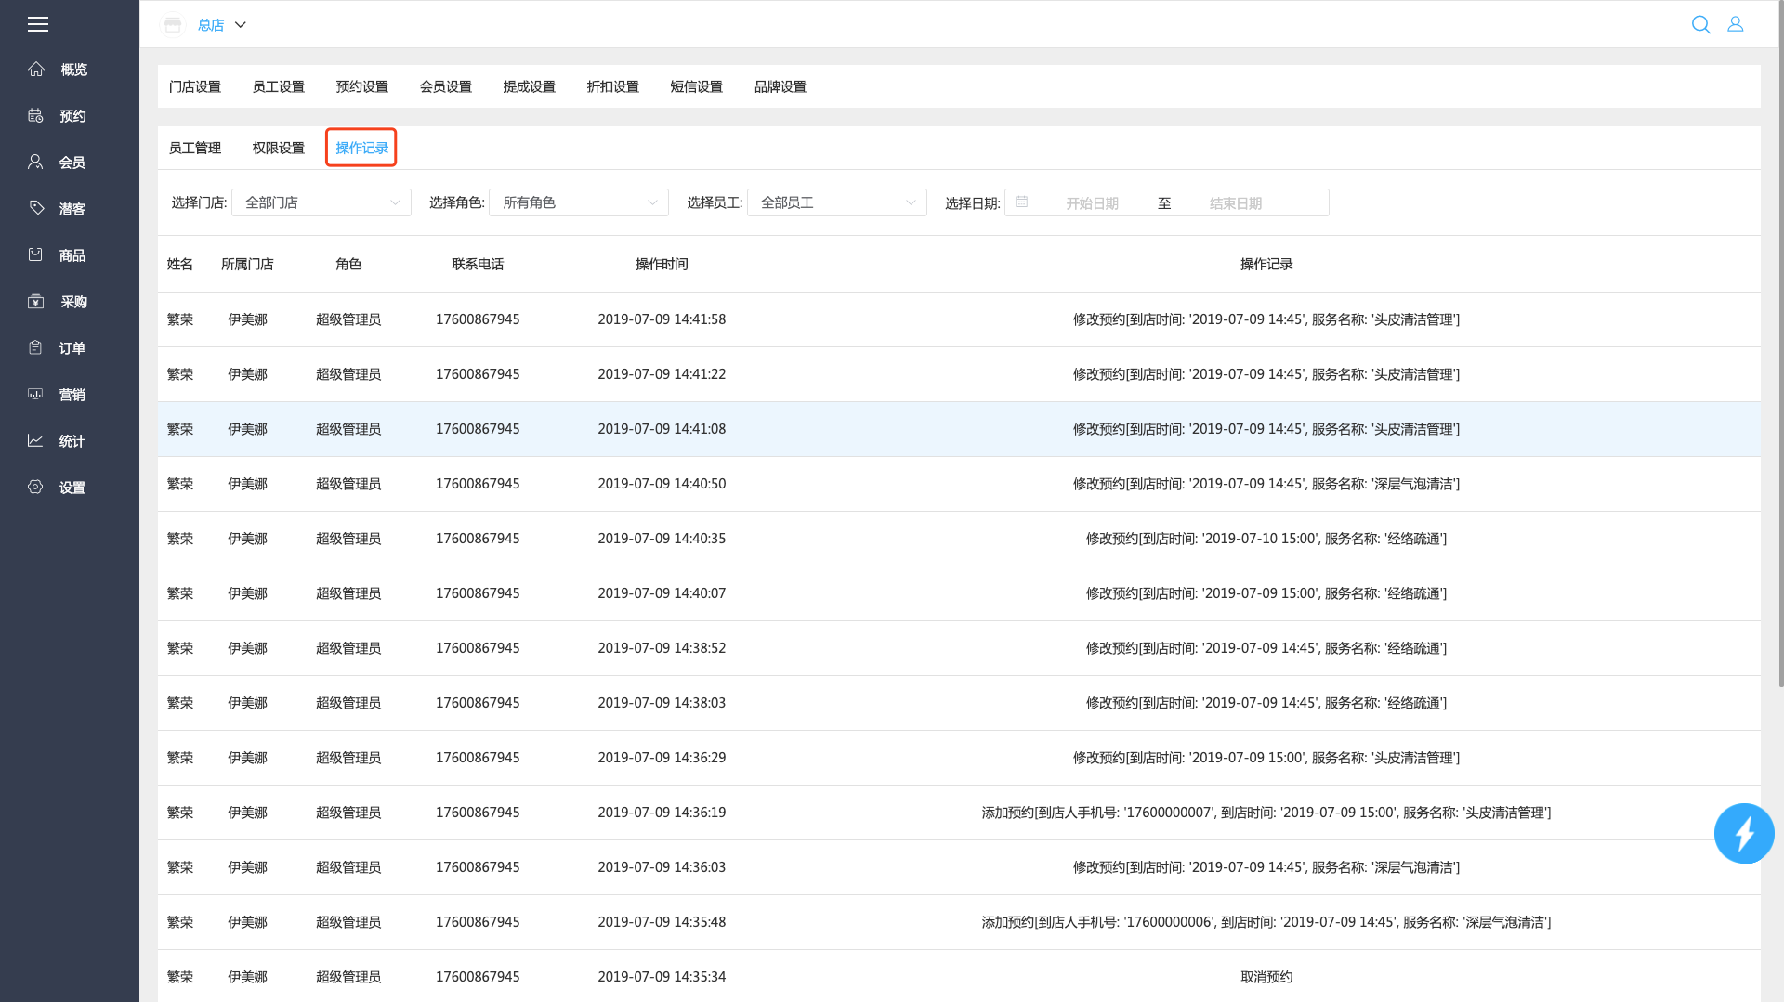The height and width of the screenshot is (1002, 1784).
Task: Click the 角色 column header
Action: point(348,264)
